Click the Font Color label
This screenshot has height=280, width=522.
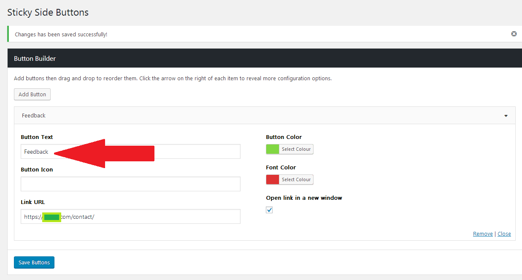pos(281,167)
